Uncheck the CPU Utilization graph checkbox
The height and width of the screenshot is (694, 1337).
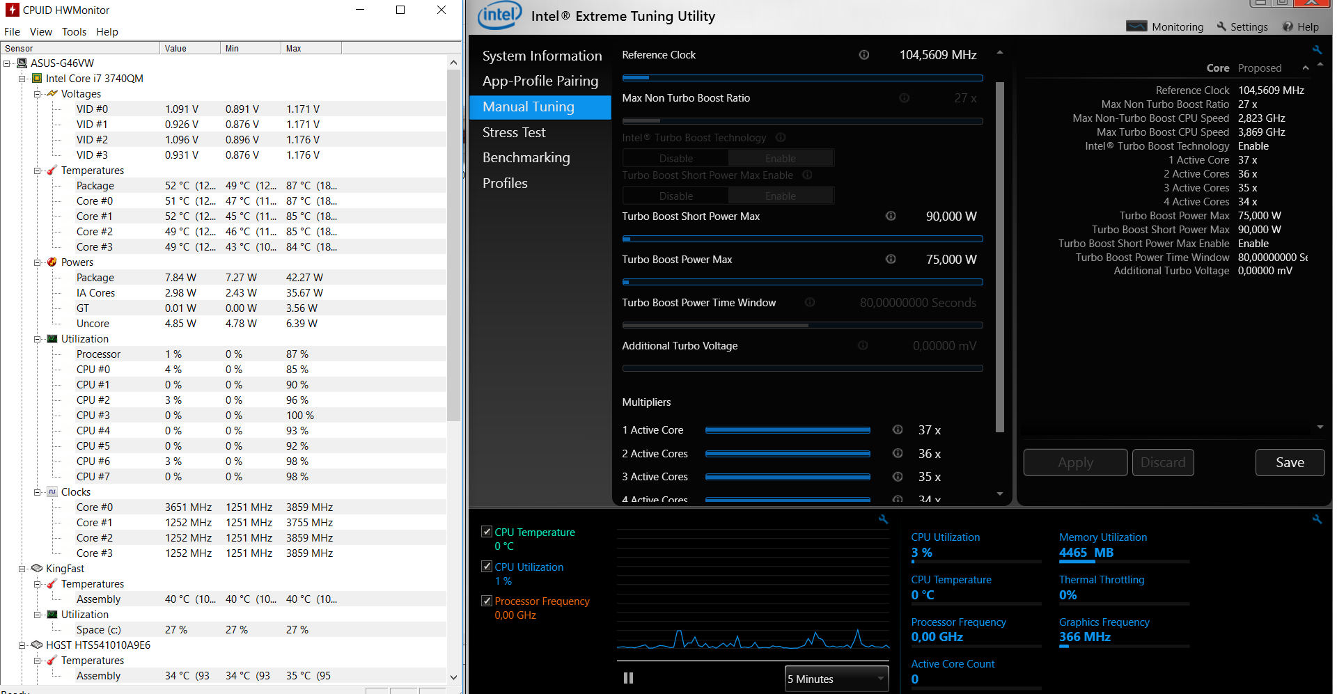487,566
